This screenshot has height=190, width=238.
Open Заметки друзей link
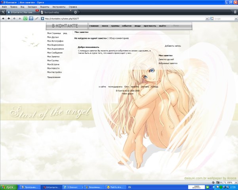pyautogui.click(x=166, y=59)
